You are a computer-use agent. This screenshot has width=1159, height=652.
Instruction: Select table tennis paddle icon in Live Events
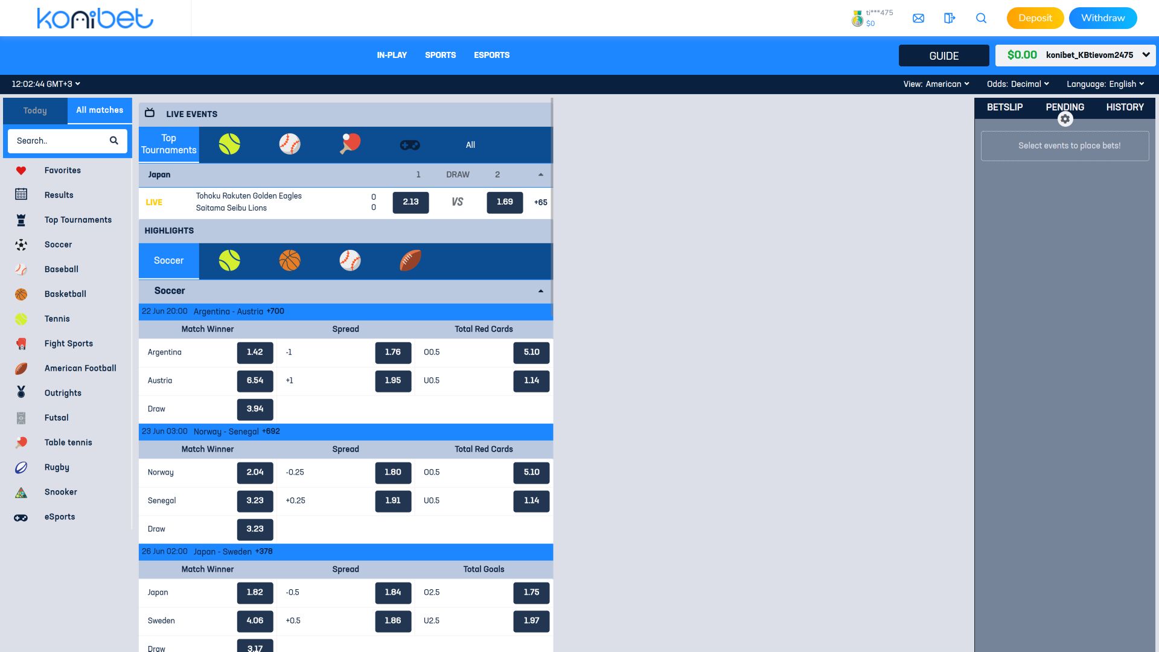coord(350,144)
